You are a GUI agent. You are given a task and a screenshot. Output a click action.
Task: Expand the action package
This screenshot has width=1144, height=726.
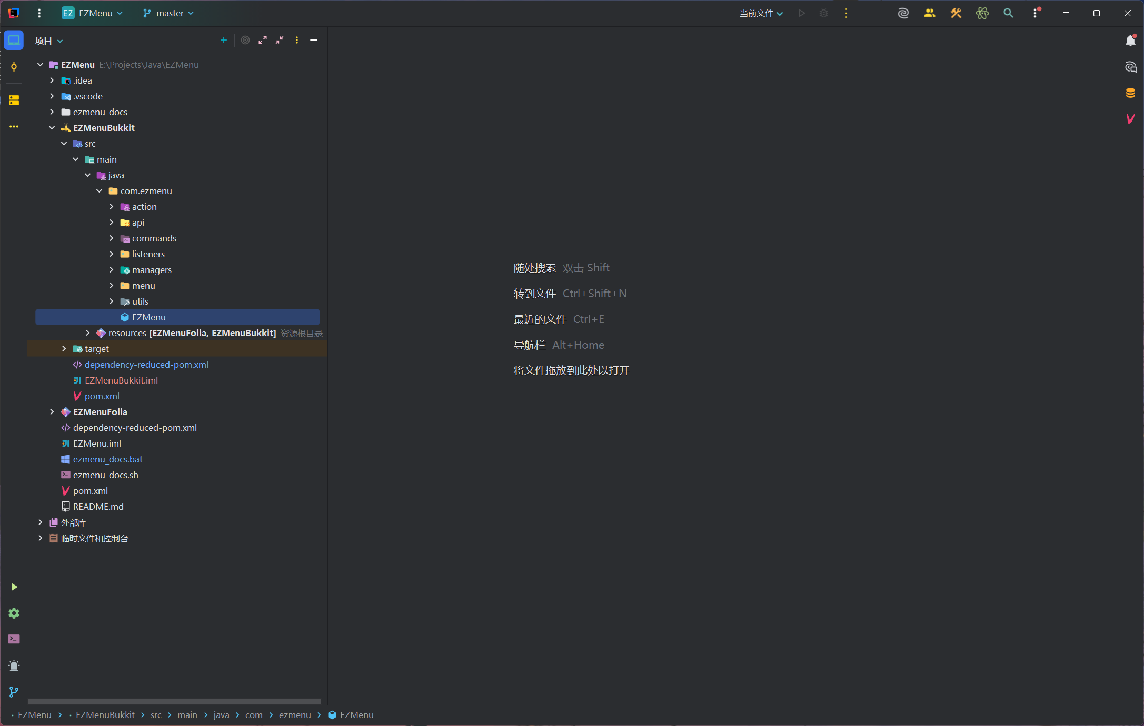[111, 207]
